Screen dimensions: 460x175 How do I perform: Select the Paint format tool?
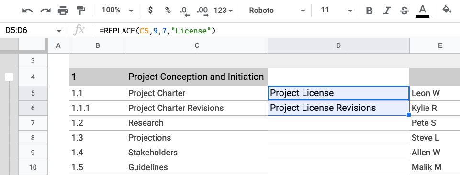tap(80, 11)
